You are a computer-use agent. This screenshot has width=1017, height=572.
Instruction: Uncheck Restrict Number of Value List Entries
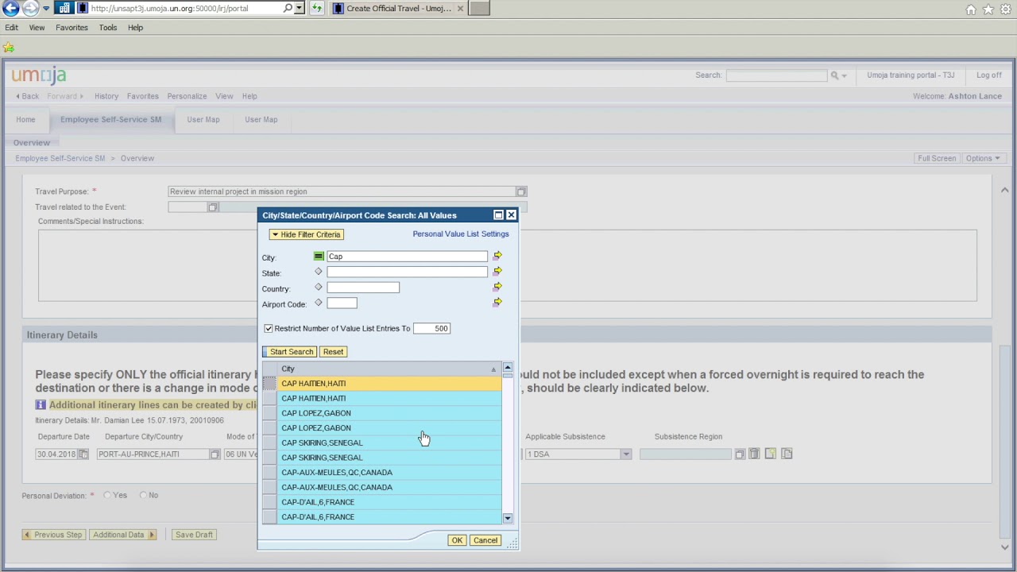[x=269, y=328]
